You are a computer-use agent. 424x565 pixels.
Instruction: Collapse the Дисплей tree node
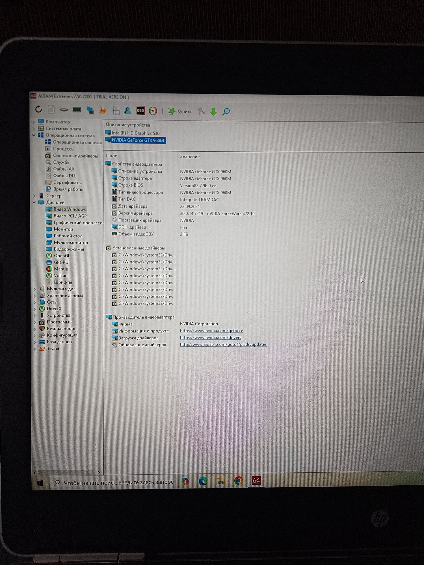pyautogui.click(x=34, y=202)
